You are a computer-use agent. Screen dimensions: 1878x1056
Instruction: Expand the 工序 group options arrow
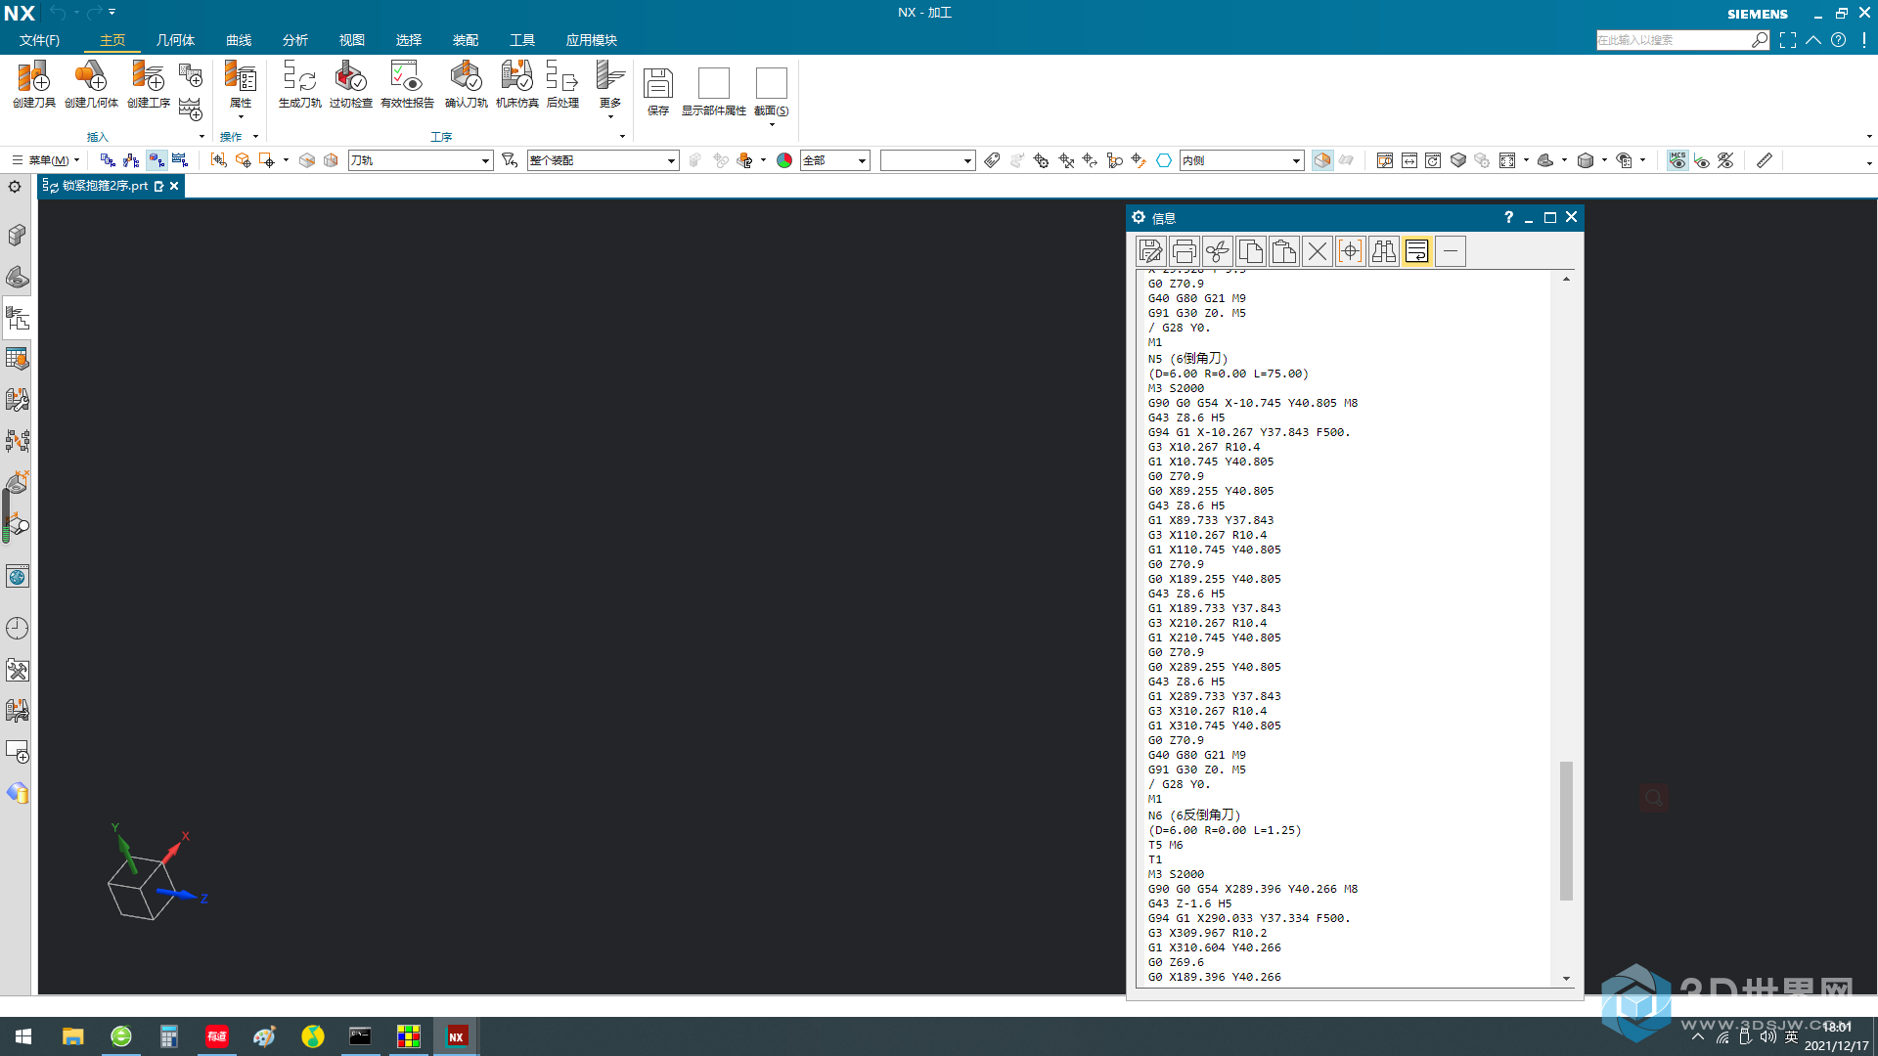(x=622, y=137)
